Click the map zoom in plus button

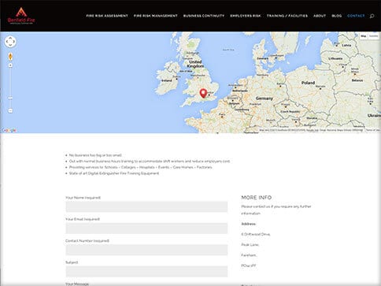10,65
